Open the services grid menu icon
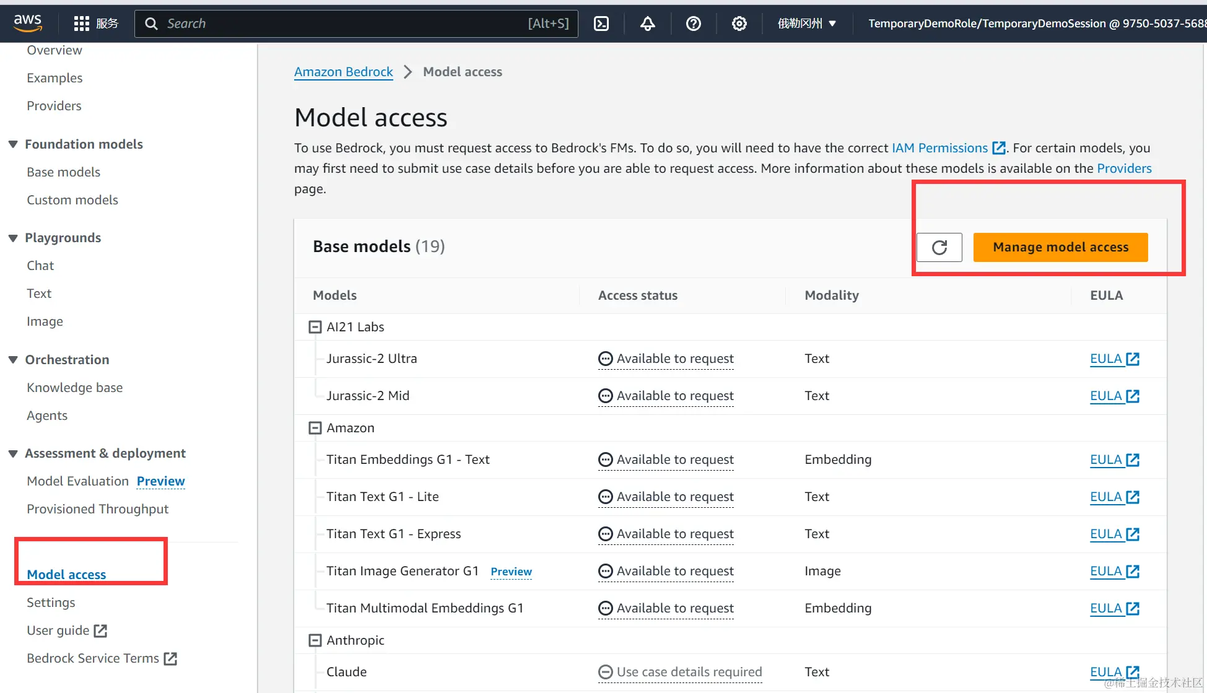 (x=81, y=24)
